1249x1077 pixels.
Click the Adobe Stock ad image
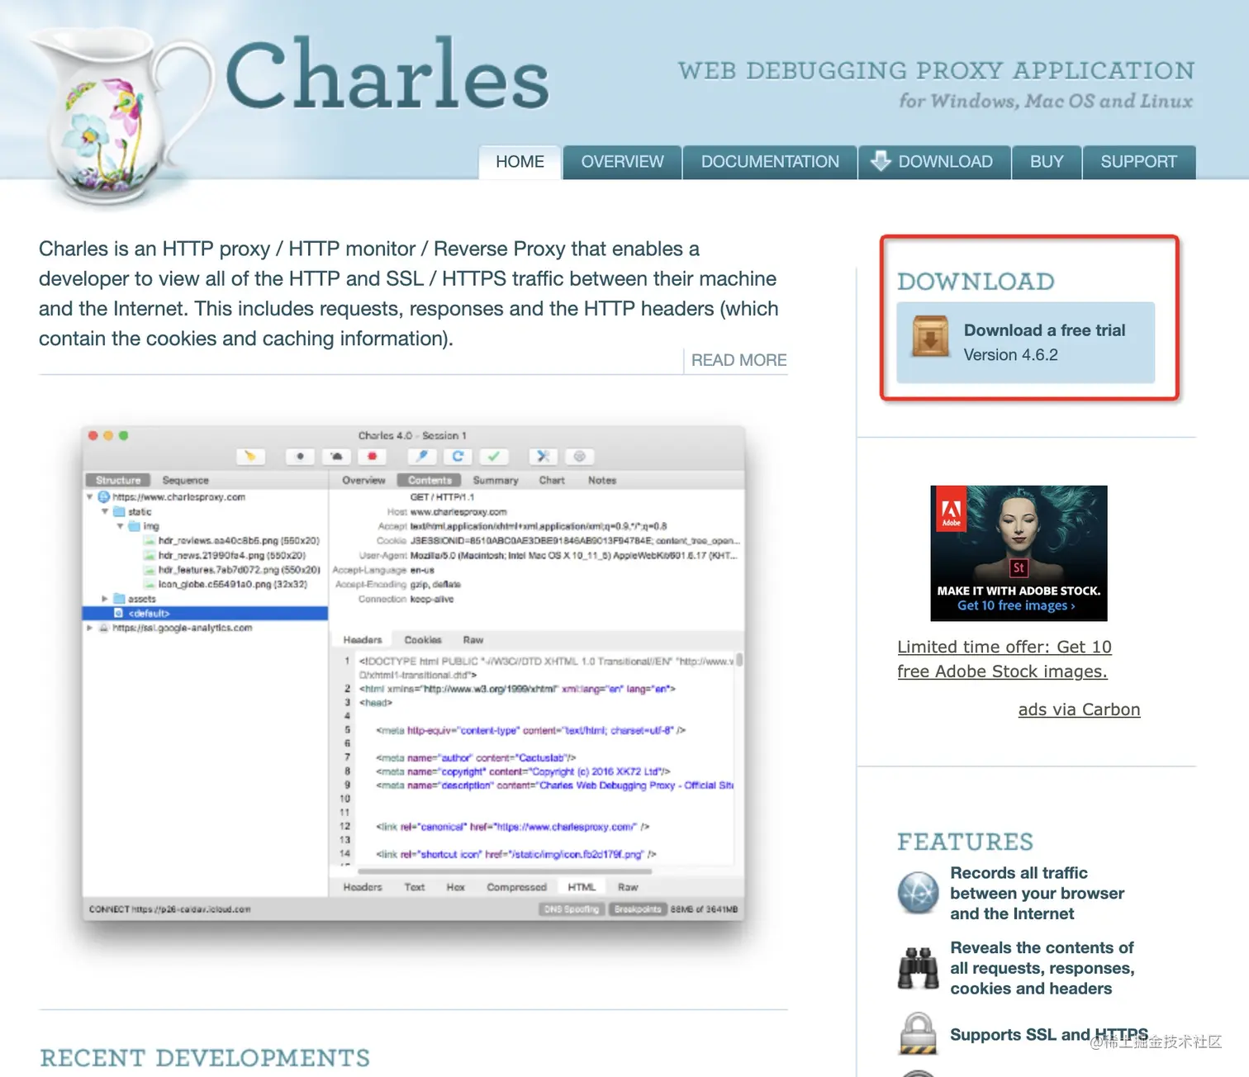[x=1019, y=553]
